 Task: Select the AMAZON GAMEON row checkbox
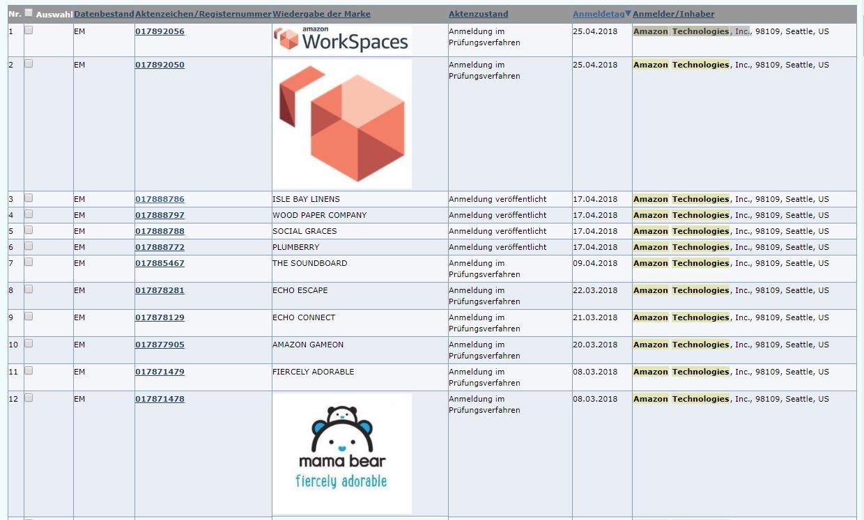click(29, 343)
